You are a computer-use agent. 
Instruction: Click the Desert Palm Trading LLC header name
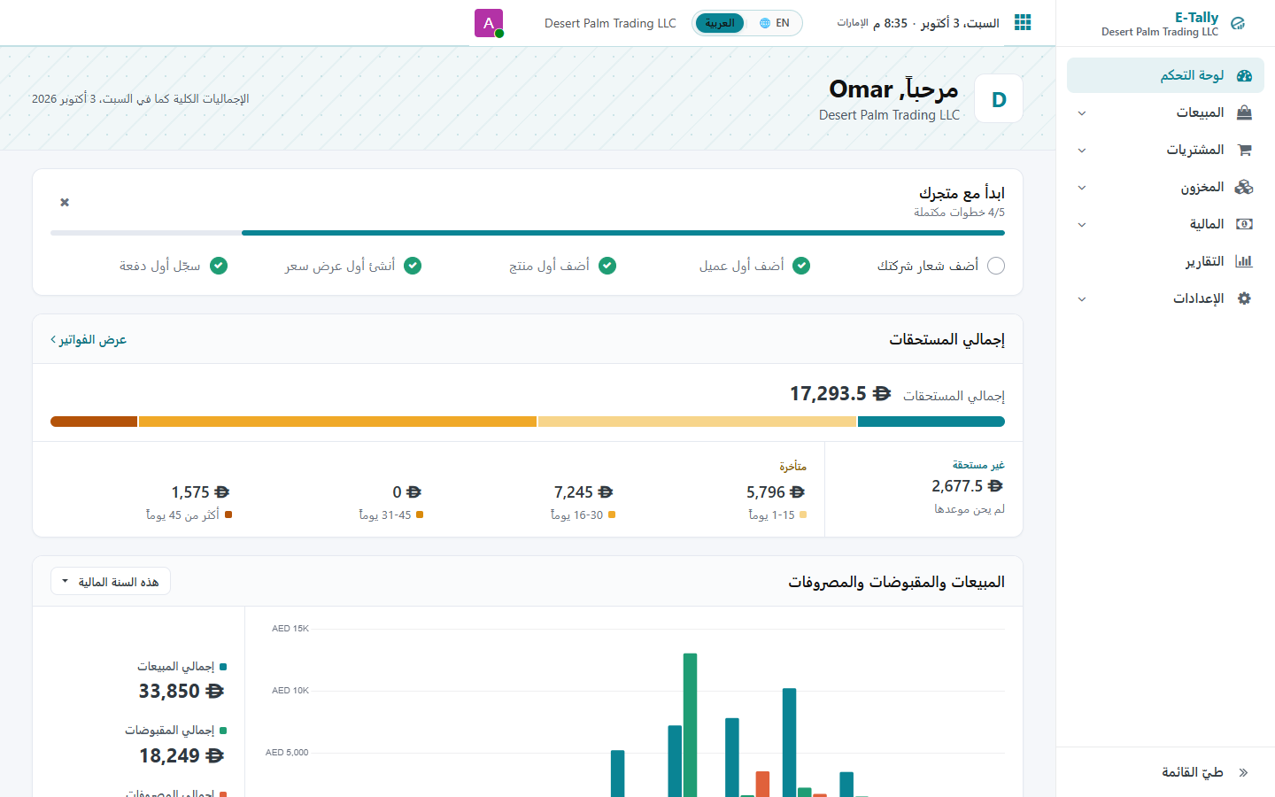coord(610,23)
